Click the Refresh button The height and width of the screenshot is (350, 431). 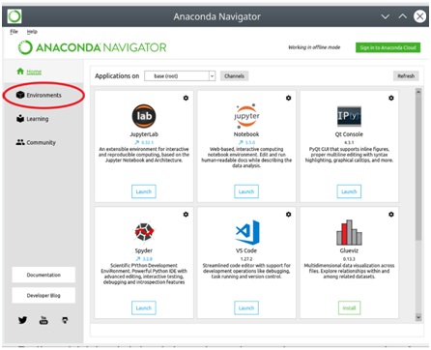[x=406, y=76]
